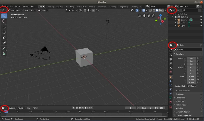Pick the Scale tool
Image resolution: width=204 pixels, height=121 pixels.
pos(4,37)
